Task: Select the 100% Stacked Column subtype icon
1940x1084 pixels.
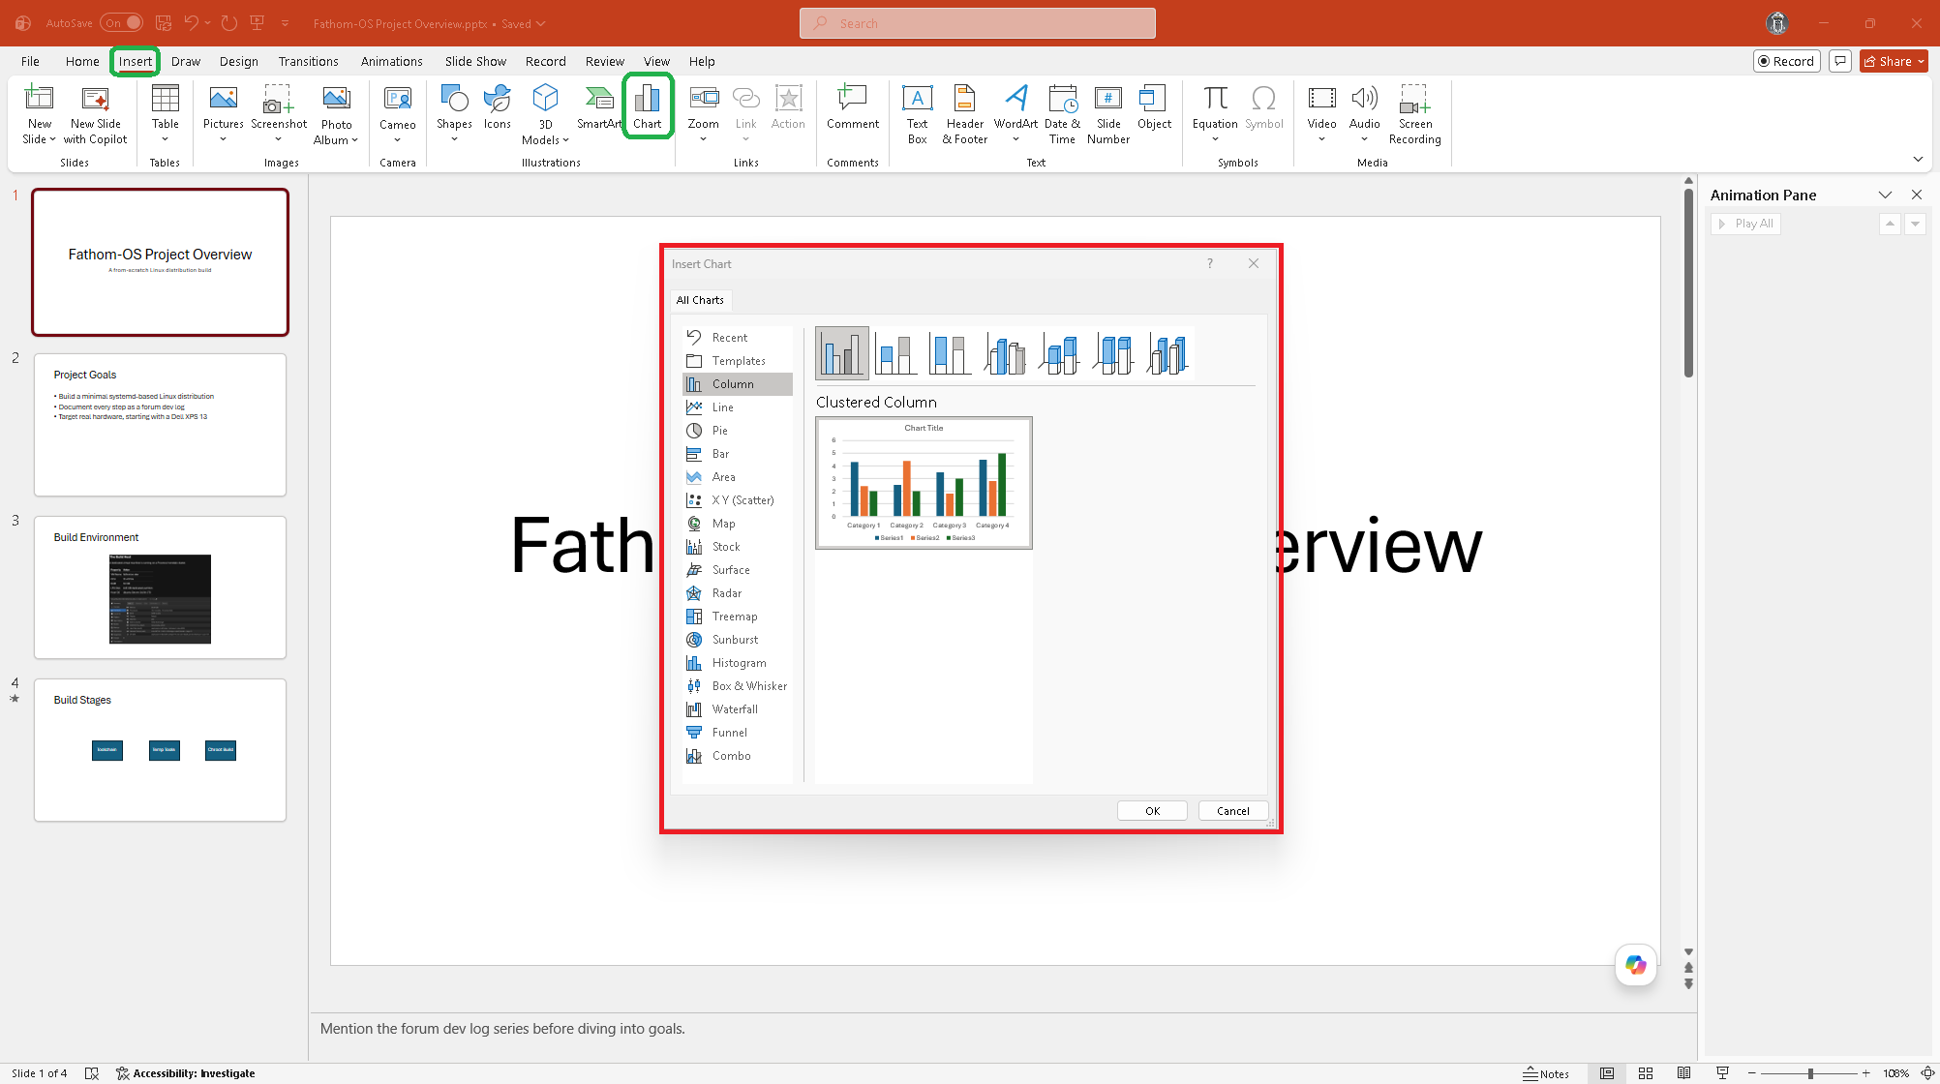Action: point(950,353)
